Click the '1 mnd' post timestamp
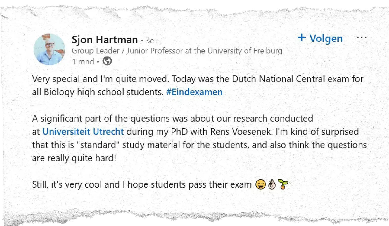This screenshot has width=389, height=226. (x=83, y=62)
